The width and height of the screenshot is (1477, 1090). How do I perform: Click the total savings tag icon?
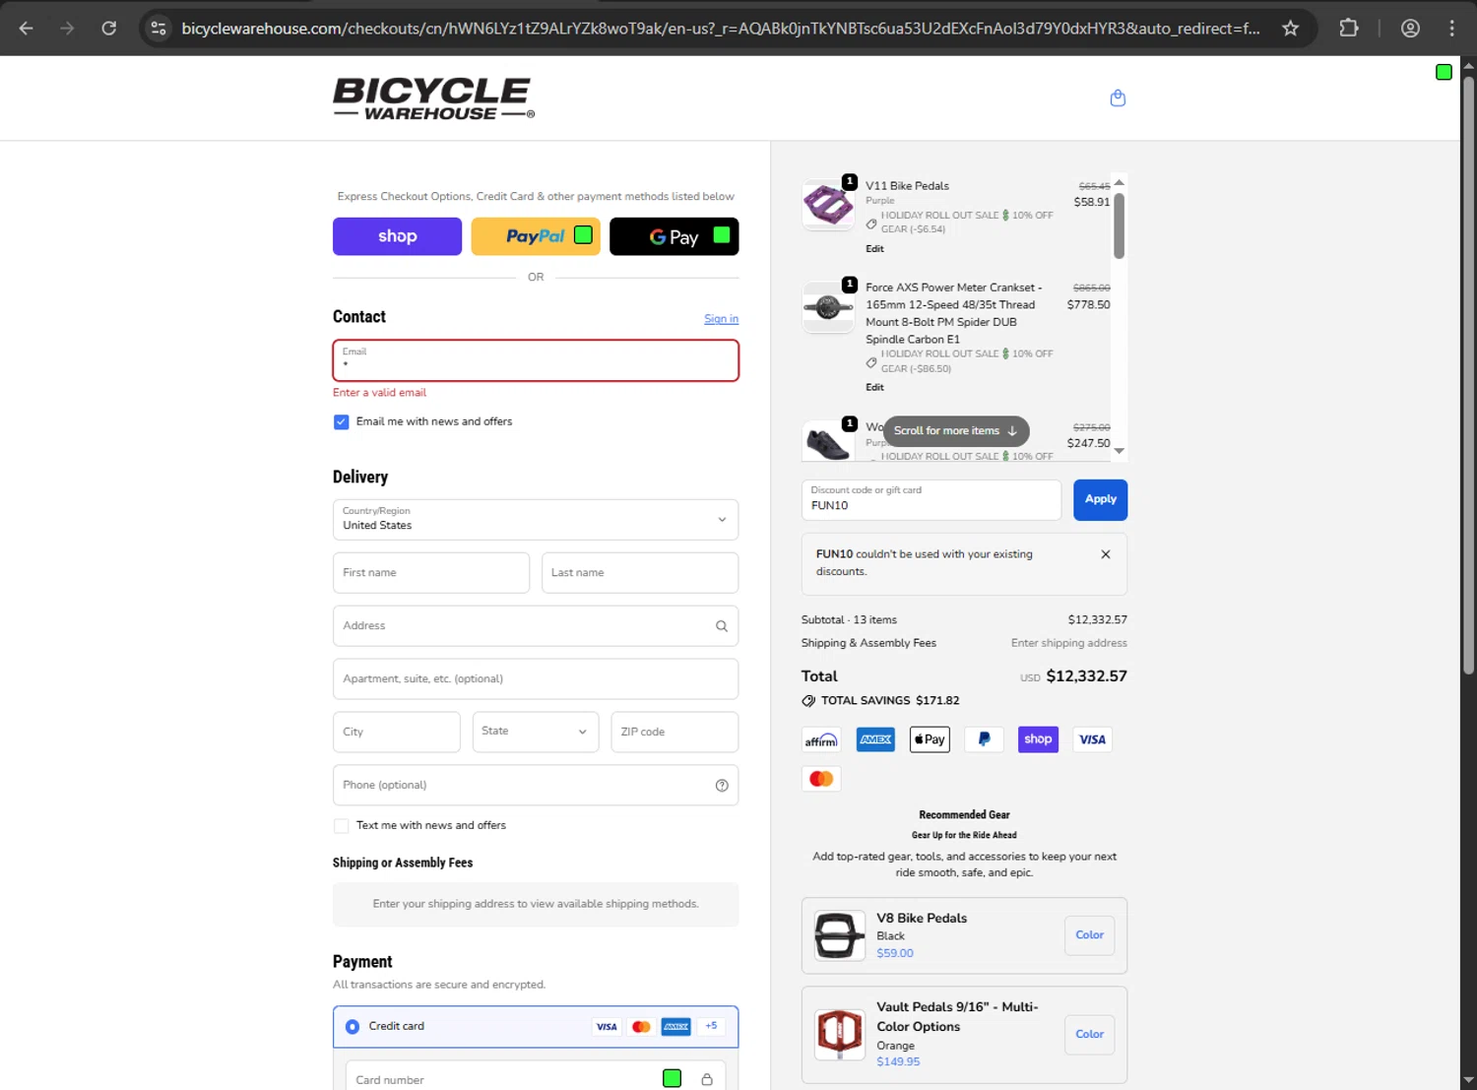click(x=808, y=701)
